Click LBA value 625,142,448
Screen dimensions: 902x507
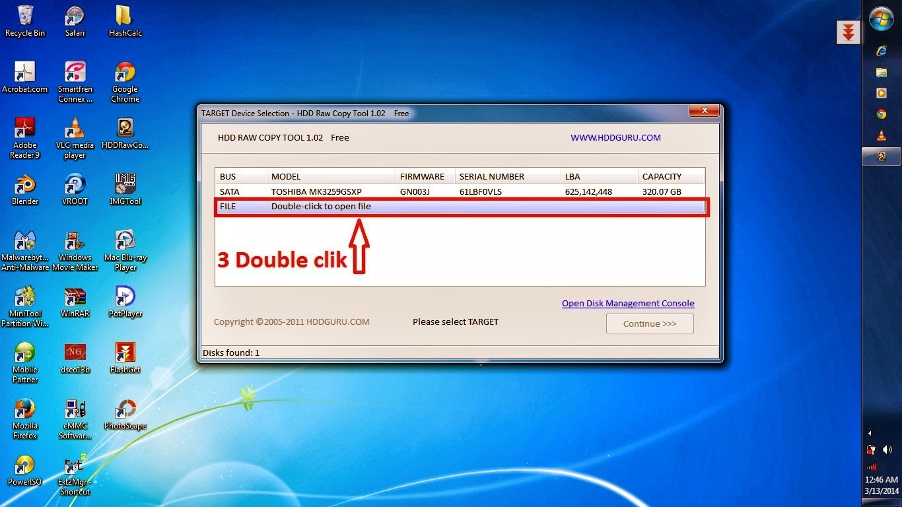click(x=588, y=191)
